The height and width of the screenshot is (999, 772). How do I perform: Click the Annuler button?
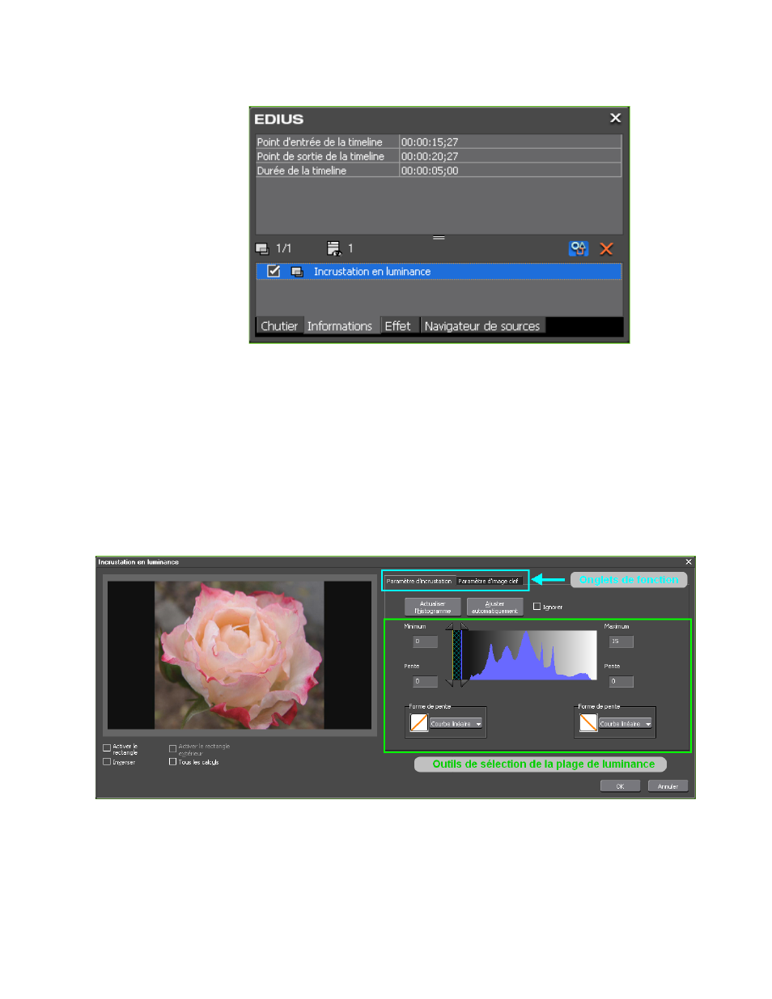pyautogui.click(x=668, y=786)
